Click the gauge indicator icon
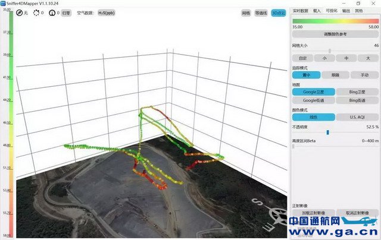 coord(51,12)
